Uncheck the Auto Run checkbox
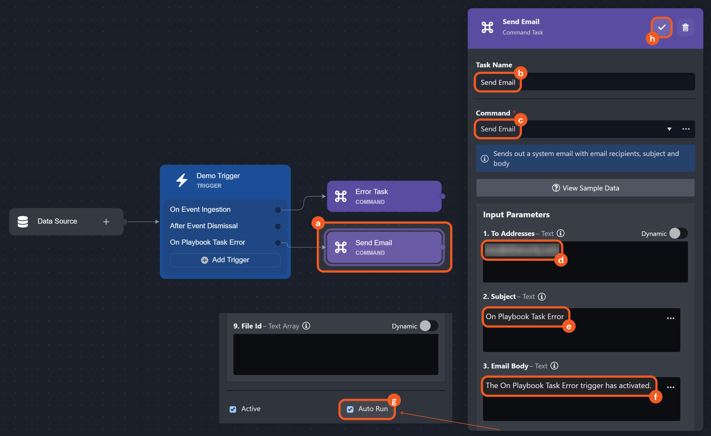This screenshot has height=436, width=711. pyautogui.click(x=350, y=409)
